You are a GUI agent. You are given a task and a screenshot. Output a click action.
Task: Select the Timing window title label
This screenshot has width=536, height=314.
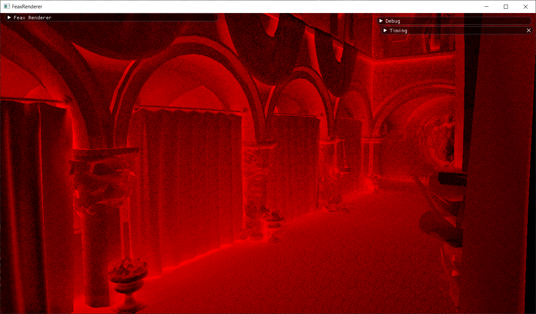[x=398, y=31]
